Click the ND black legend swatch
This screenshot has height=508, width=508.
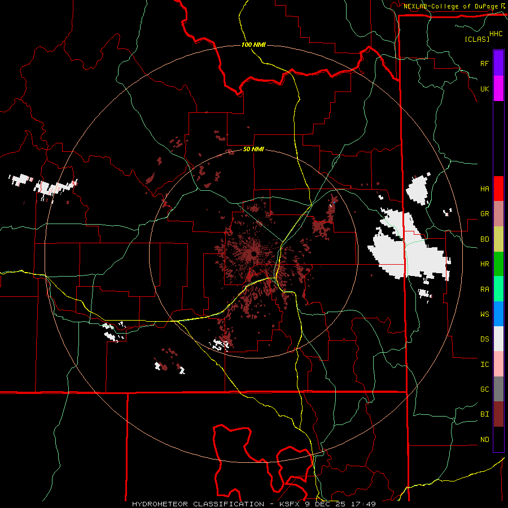click(x=498, y=439)
